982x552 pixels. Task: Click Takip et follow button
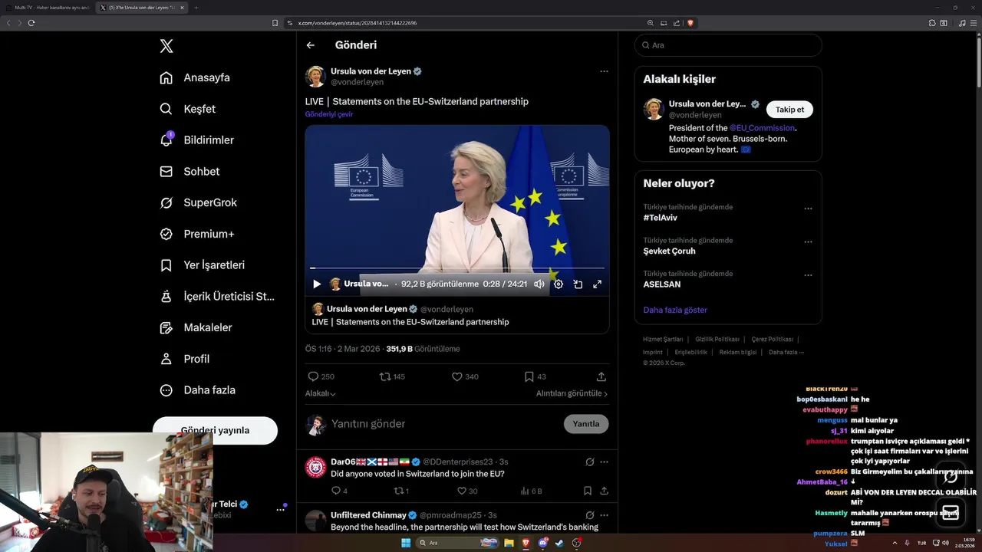tap(789, 110)
